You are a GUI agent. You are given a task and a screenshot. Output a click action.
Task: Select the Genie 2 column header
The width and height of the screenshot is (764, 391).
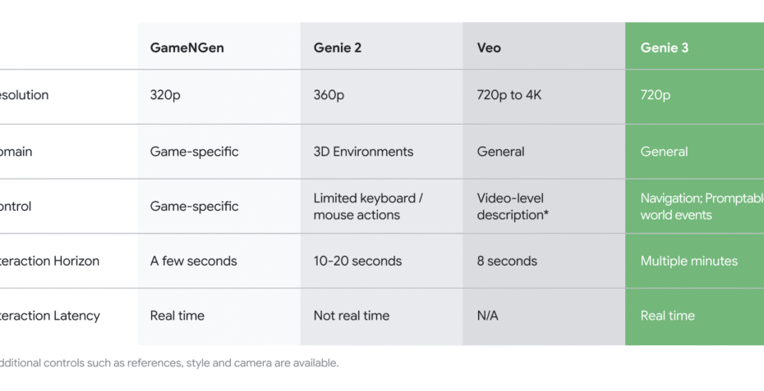coord(381,46)
